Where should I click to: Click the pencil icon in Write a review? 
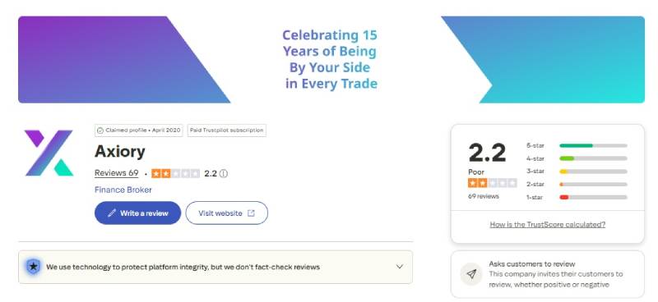pos(111,213)
